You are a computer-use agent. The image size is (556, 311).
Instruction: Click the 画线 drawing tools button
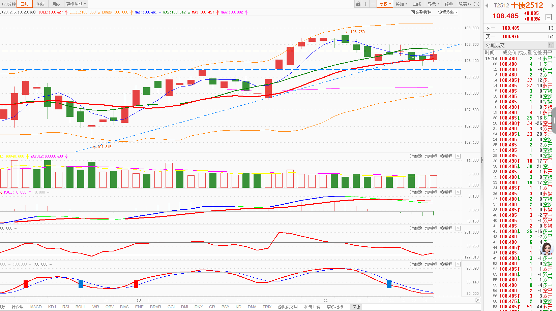pos(417,4)
